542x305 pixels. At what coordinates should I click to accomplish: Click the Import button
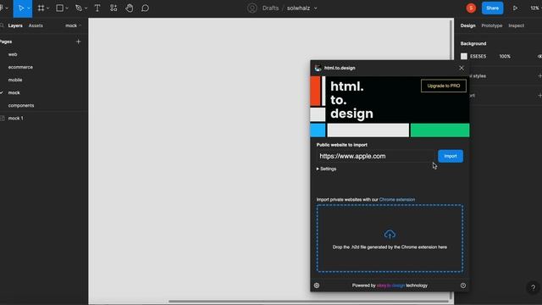pyautogui.click(x=451, y=156)
